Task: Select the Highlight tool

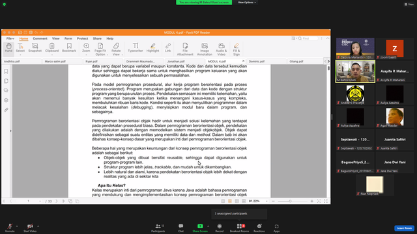Action: 152,48
